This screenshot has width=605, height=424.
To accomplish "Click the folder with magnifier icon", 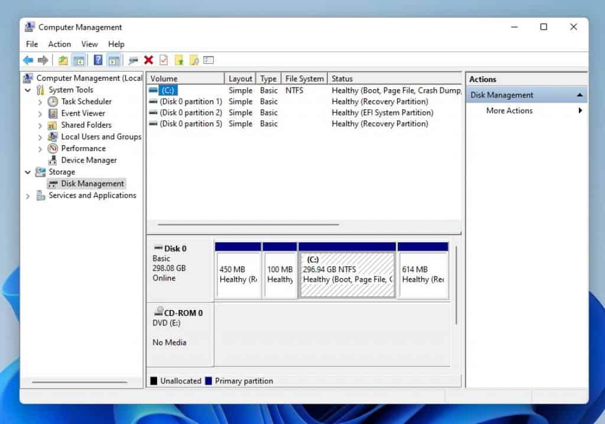I will 194,60.
